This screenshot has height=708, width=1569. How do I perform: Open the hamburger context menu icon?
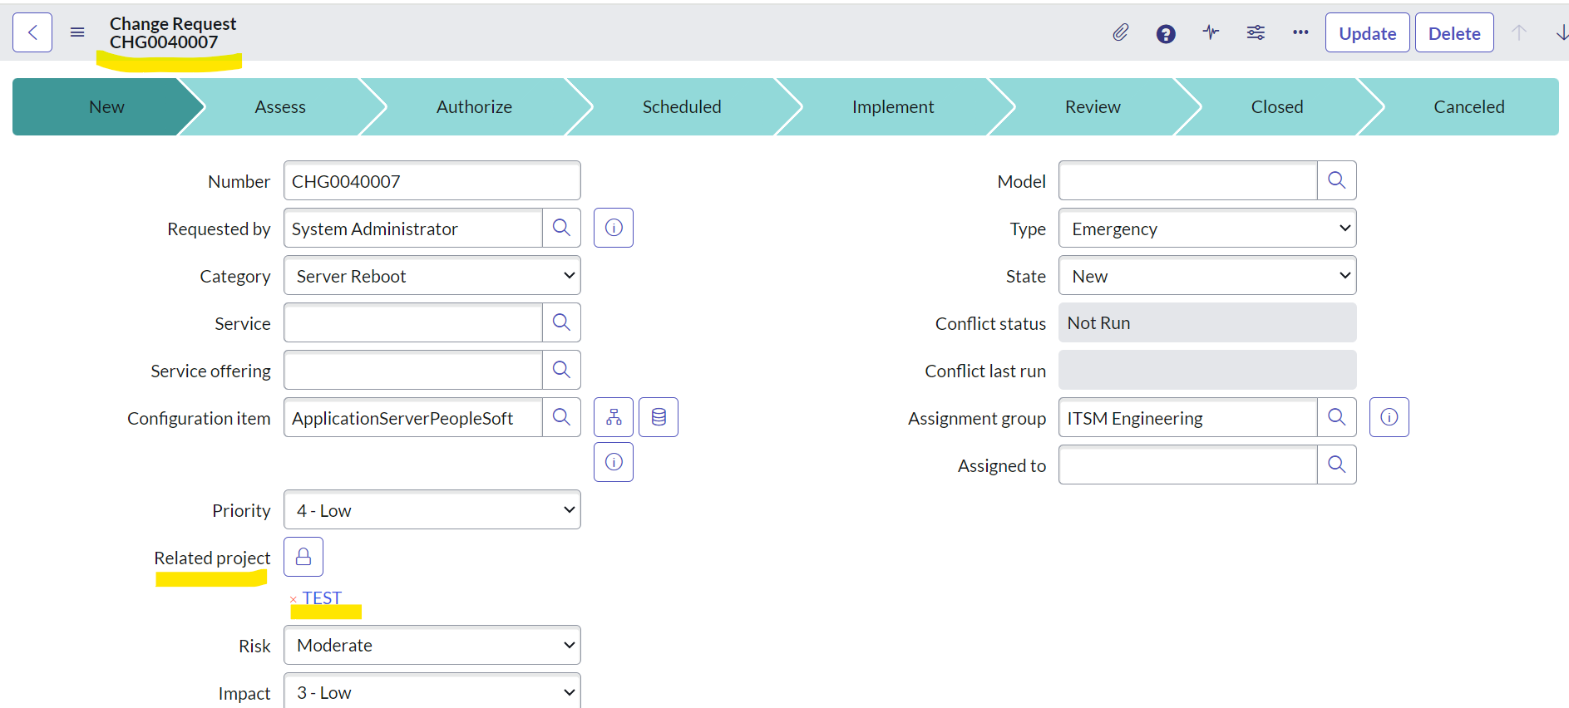coord(77,32)
